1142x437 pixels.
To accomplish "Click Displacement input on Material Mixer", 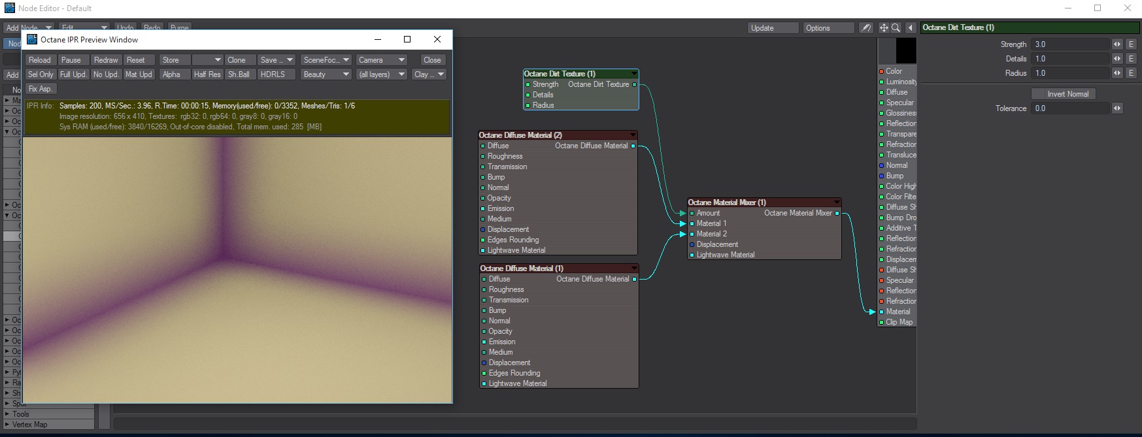I will click(x=692, y=244).
